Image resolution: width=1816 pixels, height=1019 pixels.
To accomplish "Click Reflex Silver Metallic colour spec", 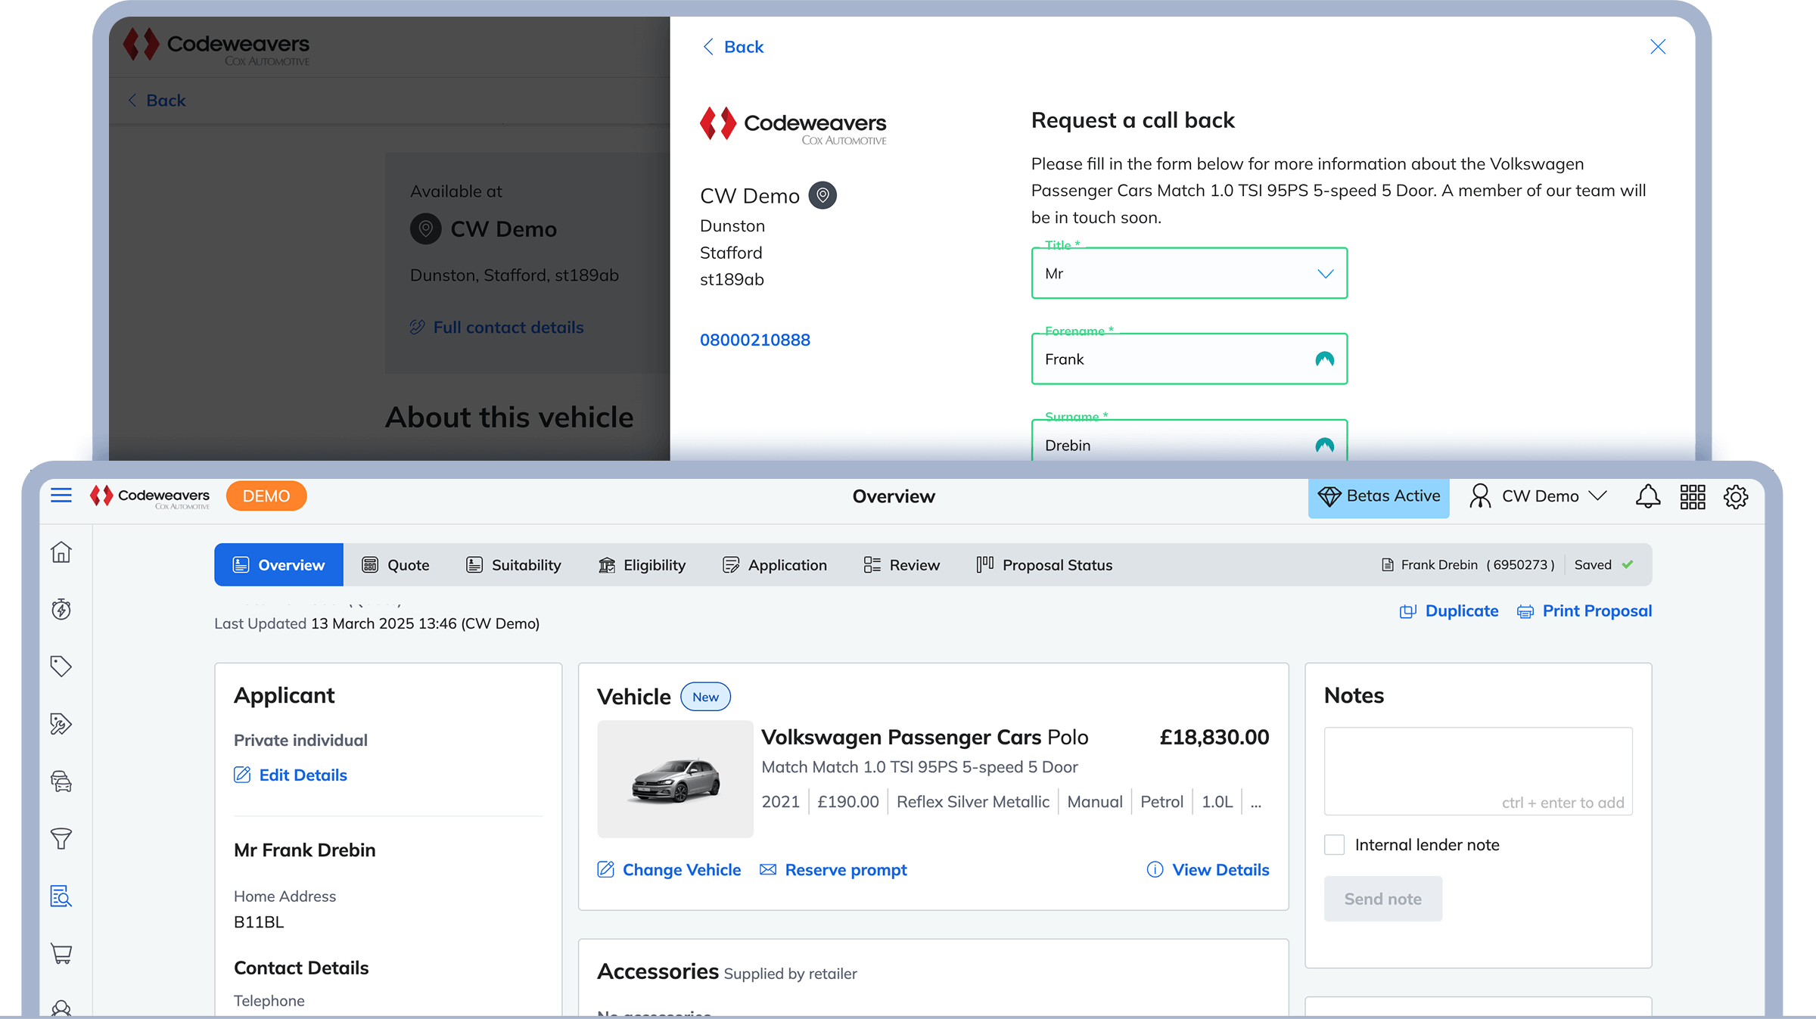I will pos(973,802).
